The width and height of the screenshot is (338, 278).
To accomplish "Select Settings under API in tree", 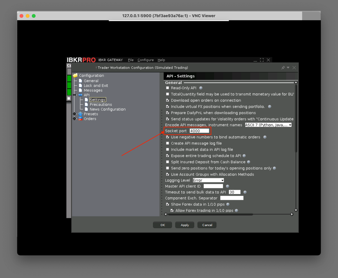I will pos(97,100).
